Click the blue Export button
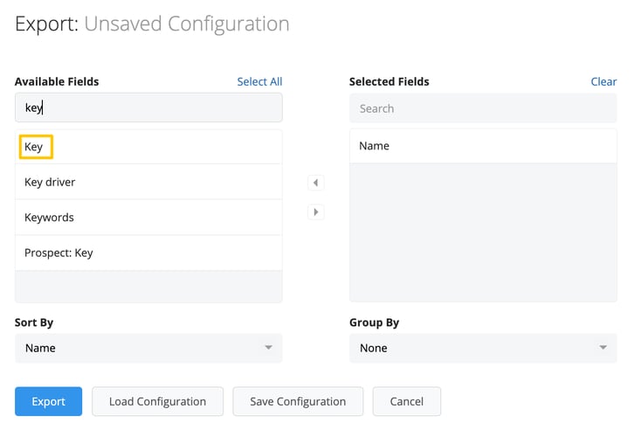634x437 pixels. coord(49,401)
